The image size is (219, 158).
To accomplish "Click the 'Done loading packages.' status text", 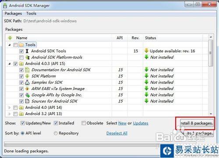I will click(x=26, y=151).
